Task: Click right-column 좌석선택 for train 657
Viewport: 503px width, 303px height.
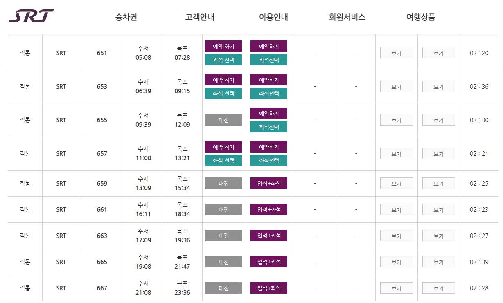Action: pyautogui.click(x=269, y=160)
